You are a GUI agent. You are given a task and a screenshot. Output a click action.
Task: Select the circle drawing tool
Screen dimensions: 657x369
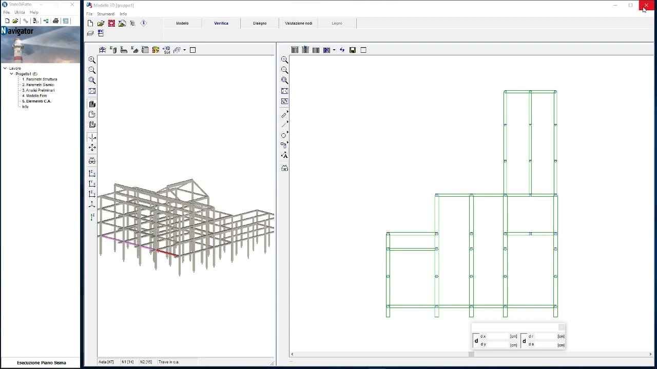pos(284,135)
